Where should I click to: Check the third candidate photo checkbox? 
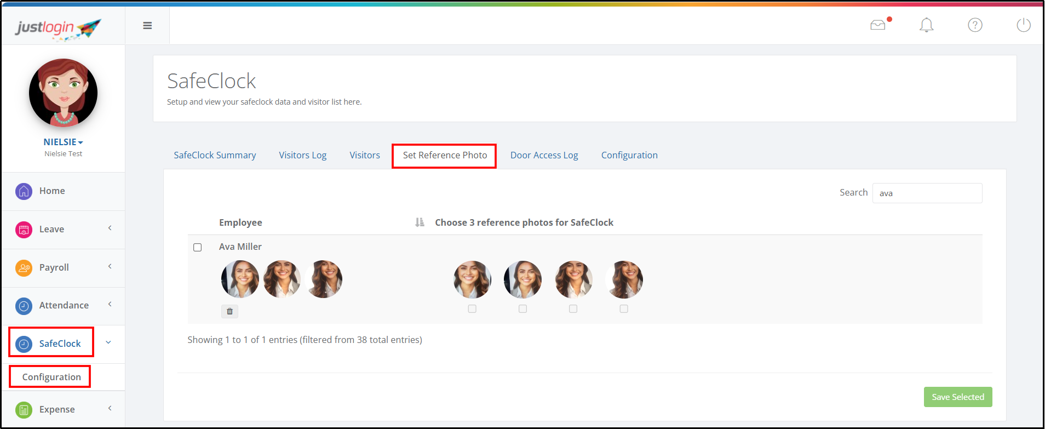click(x=573, y=309)
